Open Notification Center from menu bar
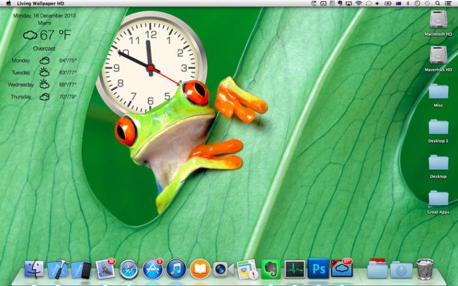Image resolution: width=458 pixels, height=286 pixels. pos(448,3)
